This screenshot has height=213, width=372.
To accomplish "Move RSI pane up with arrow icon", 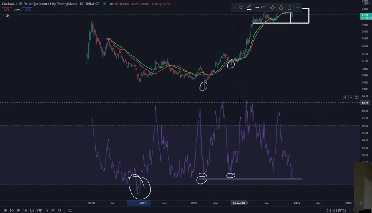I will [x=346, y=98].
